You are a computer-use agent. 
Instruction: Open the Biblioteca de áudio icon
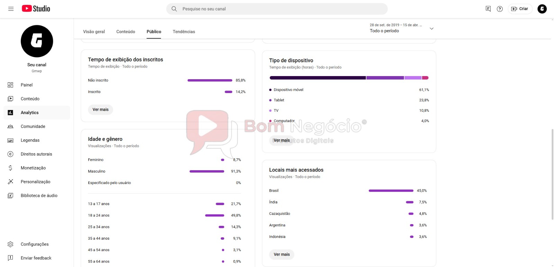[x=10, y=196]
